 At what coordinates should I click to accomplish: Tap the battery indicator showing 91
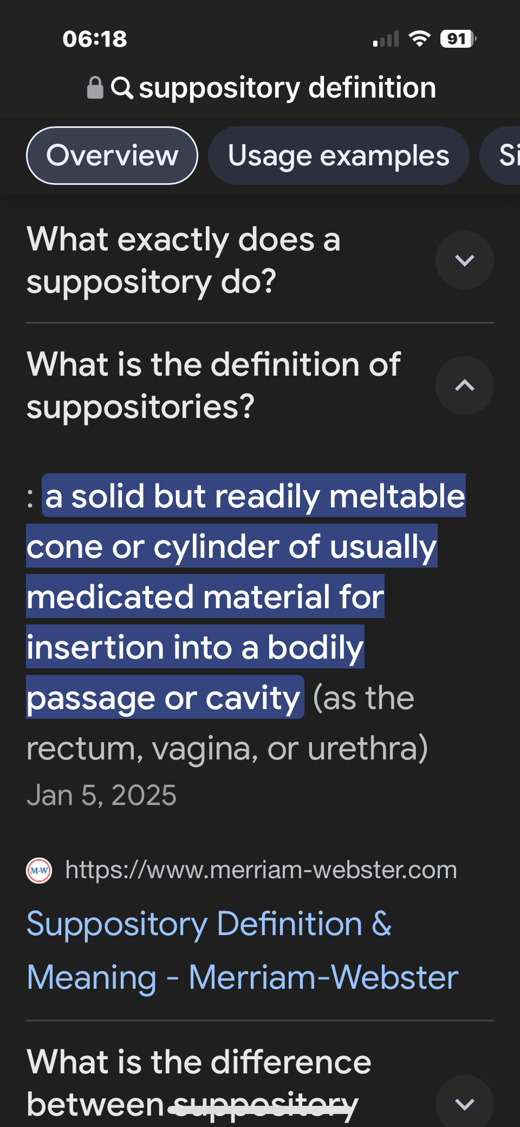(x=458, y=39)
